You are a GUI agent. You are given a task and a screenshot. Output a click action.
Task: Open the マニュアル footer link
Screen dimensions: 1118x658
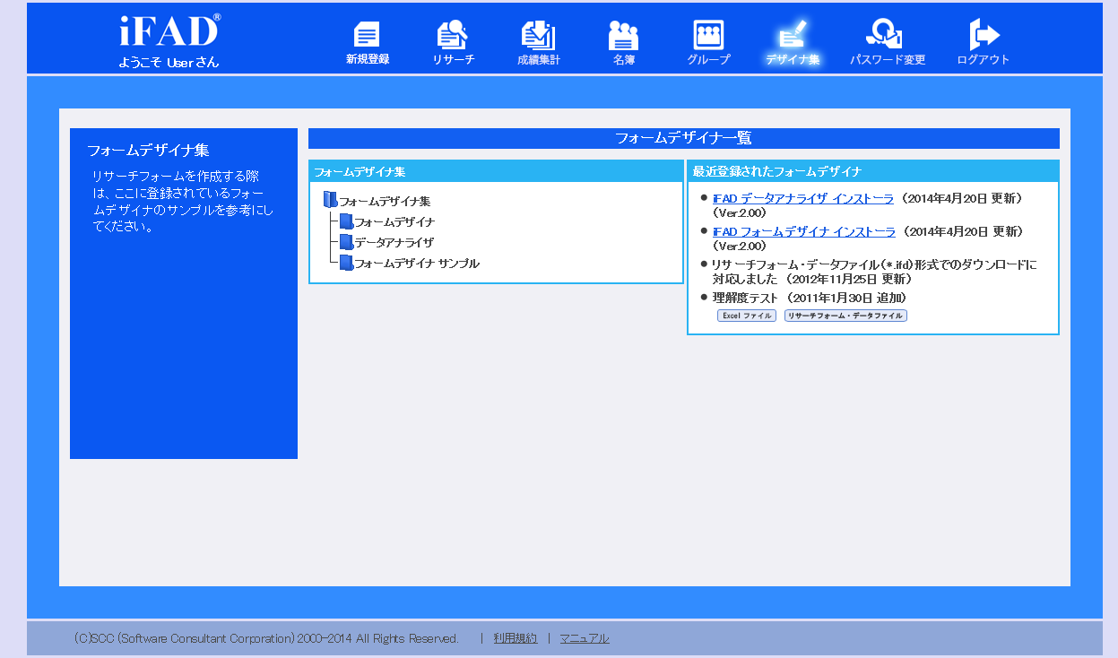[x=585, y=638]
